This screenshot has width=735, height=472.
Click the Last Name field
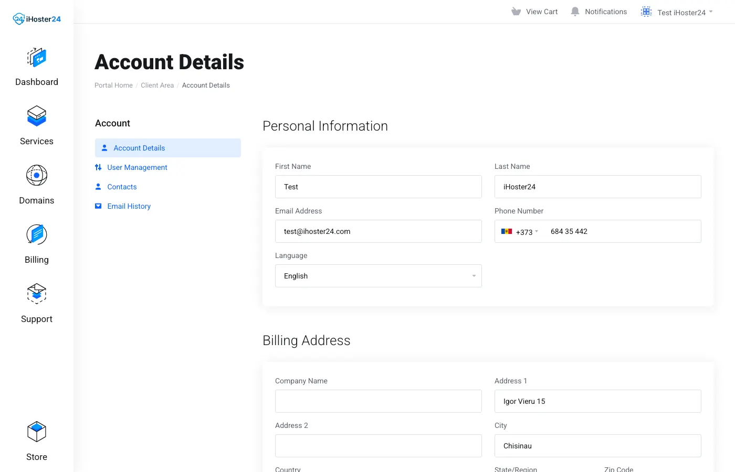(598, 187)
